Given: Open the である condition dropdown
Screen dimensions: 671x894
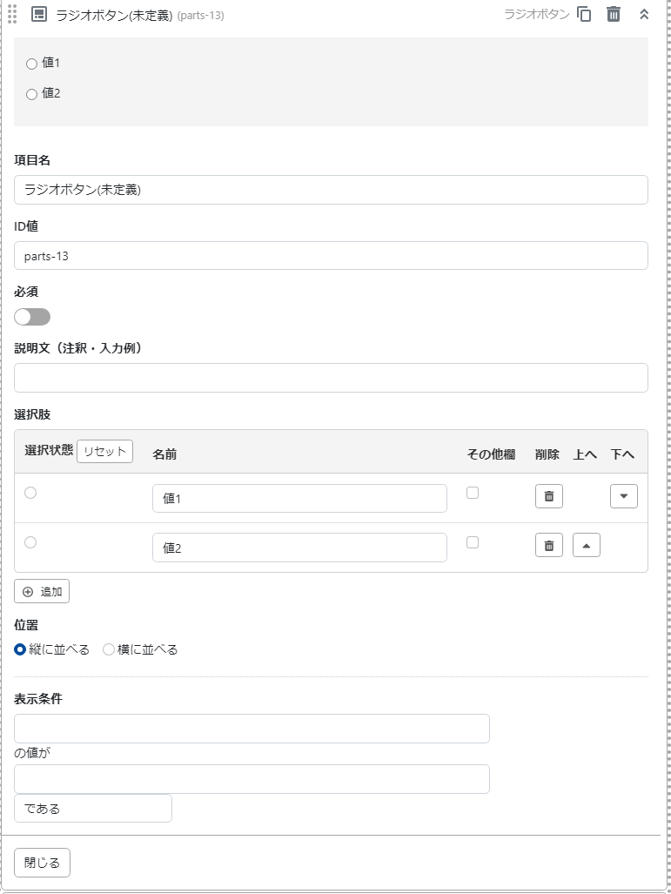Looking at the screenshot, I should pos(92,808).
